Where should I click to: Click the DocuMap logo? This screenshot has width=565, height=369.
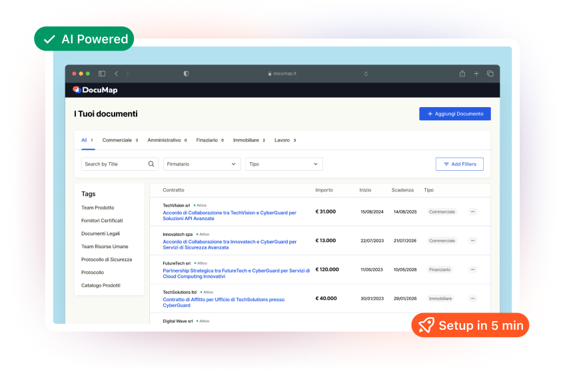[x=95, y=90]
